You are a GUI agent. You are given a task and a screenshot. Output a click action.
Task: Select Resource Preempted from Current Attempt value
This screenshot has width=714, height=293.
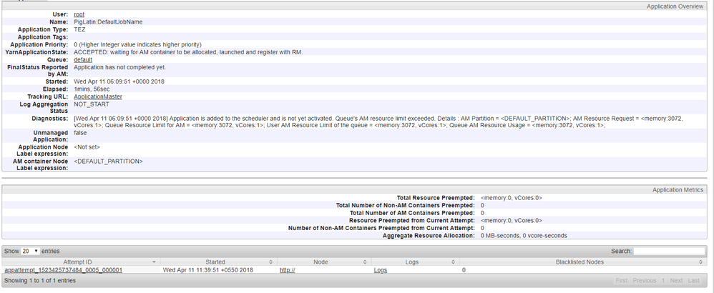click(x=512, y=221)
